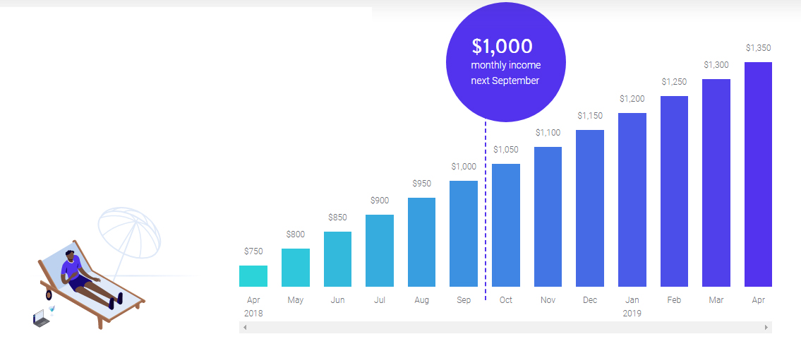This screenshot has height=339, width=801.
Task: Click the scrollbar right arrow
Action: click(x=766, y=328)
